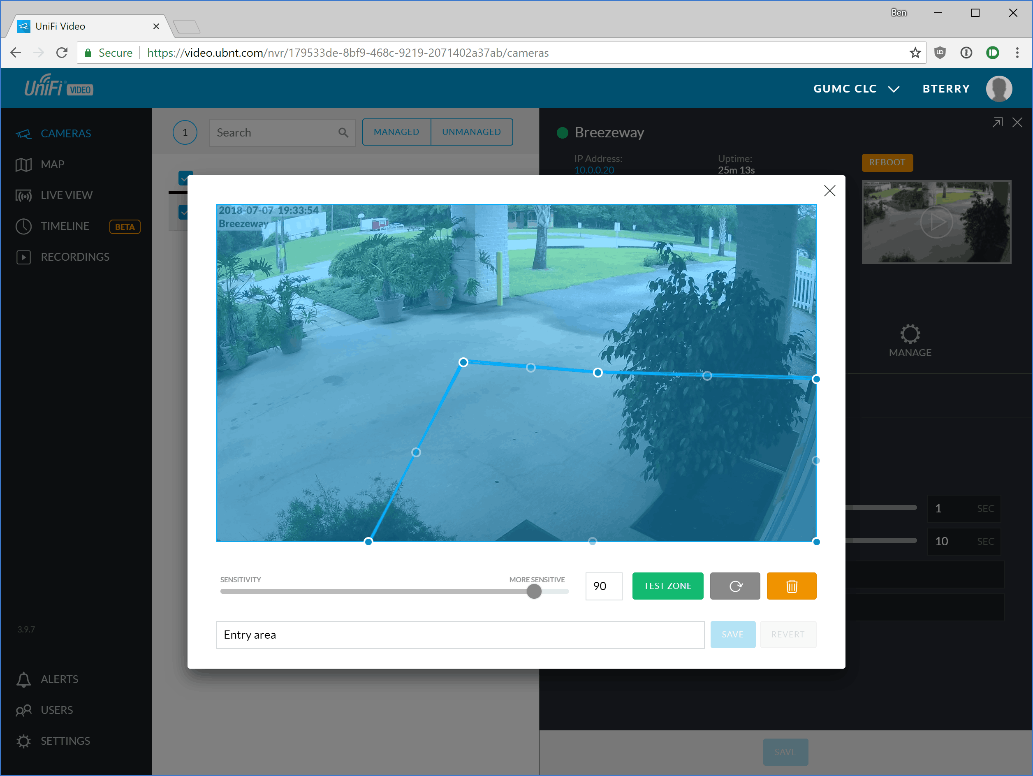The width and height of the screenshot is (1033, 776).
Task: Click the browser address bar URL
Action: point(348,53)
